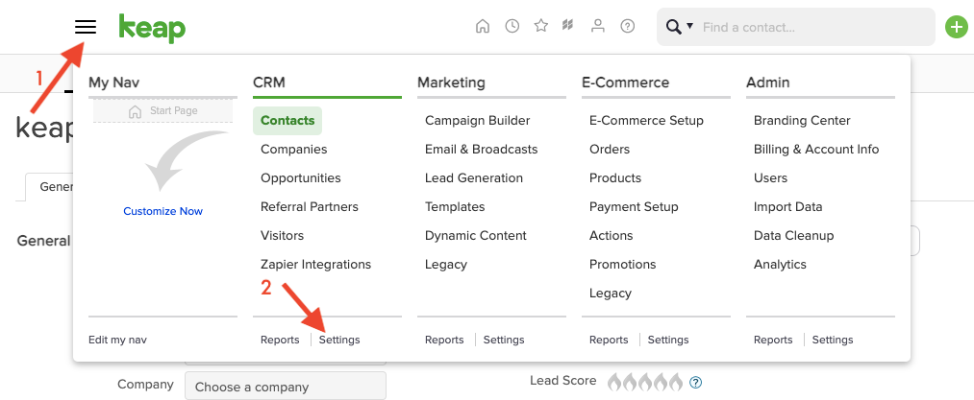
Task: Open Marketing Settings link
Action: pyautogui.click(x=504, y=340)
